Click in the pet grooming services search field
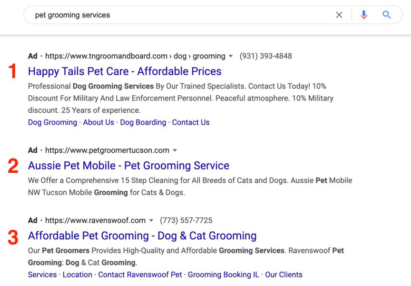The height and width of the screenshot is (286, 411). (x=181, y=15)
